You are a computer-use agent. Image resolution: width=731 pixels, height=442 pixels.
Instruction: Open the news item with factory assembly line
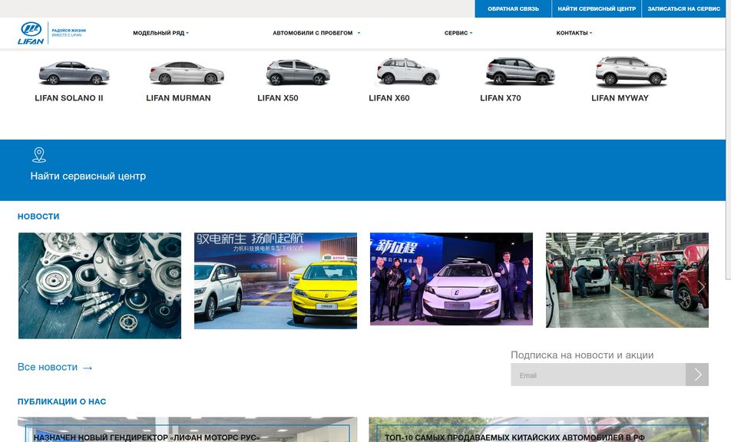tap(627, 280)
